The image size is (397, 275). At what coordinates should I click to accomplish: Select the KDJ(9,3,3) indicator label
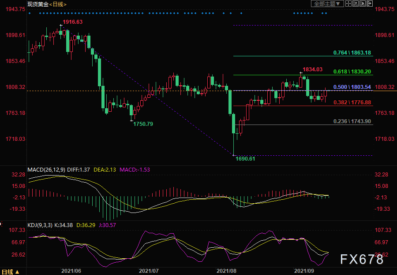pos(40,225)
